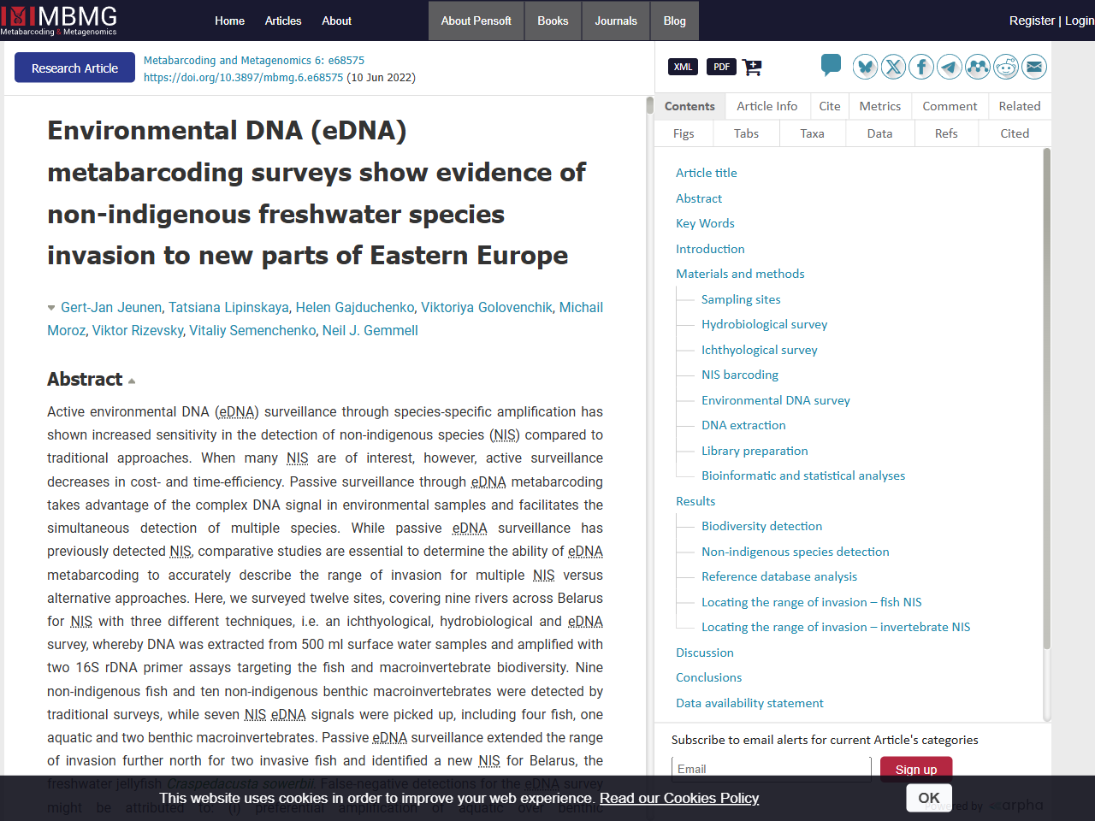Click the Register link
The width and height of the screenshot is (1095, 821).
[1032, 21]
